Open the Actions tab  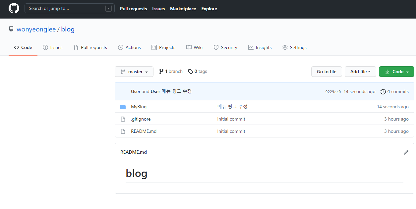click(x=129, y=47)
